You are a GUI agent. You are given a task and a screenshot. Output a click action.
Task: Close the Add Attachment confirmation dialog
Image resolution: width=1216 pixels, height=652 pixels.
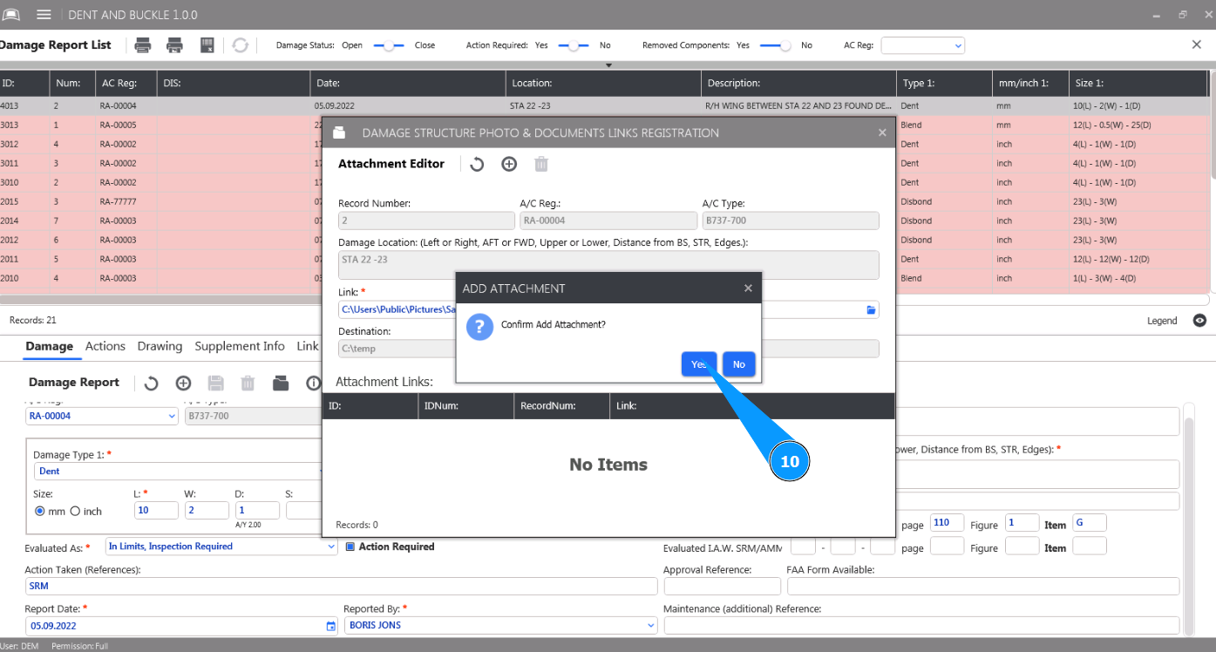coord(748,289)
